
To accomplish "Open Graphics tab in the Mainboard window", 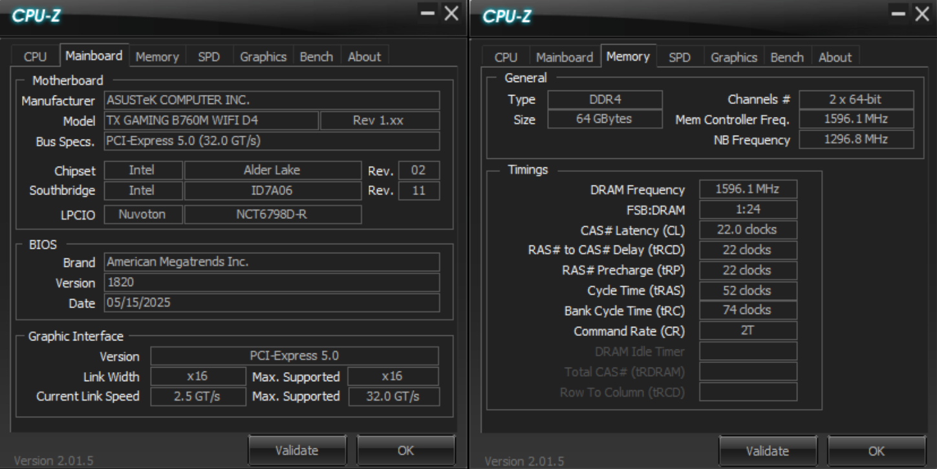I will click(263, 57).
